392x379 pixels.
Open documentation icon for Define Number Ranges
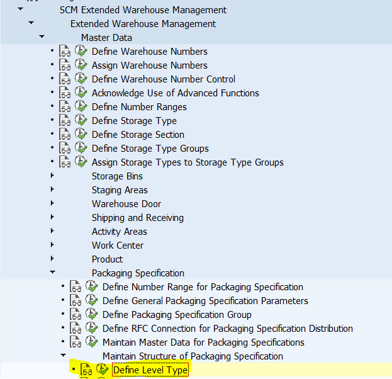[65, 106]
